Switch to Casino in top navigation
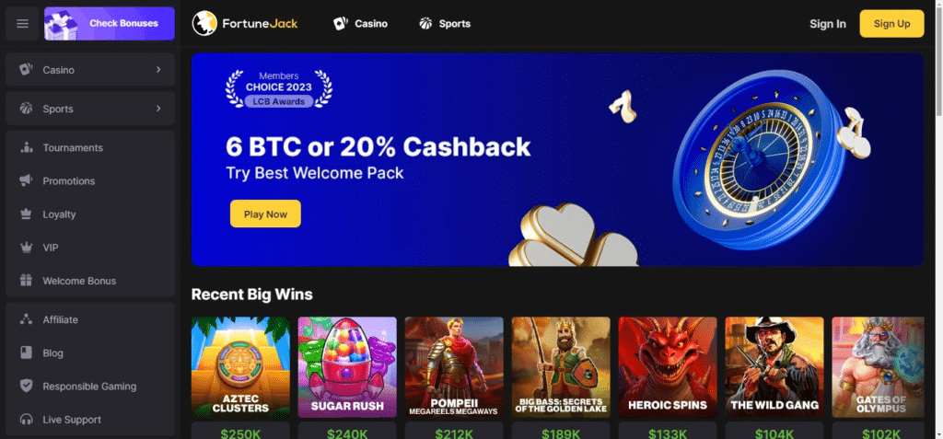The image size is (943, 439). 360,23
